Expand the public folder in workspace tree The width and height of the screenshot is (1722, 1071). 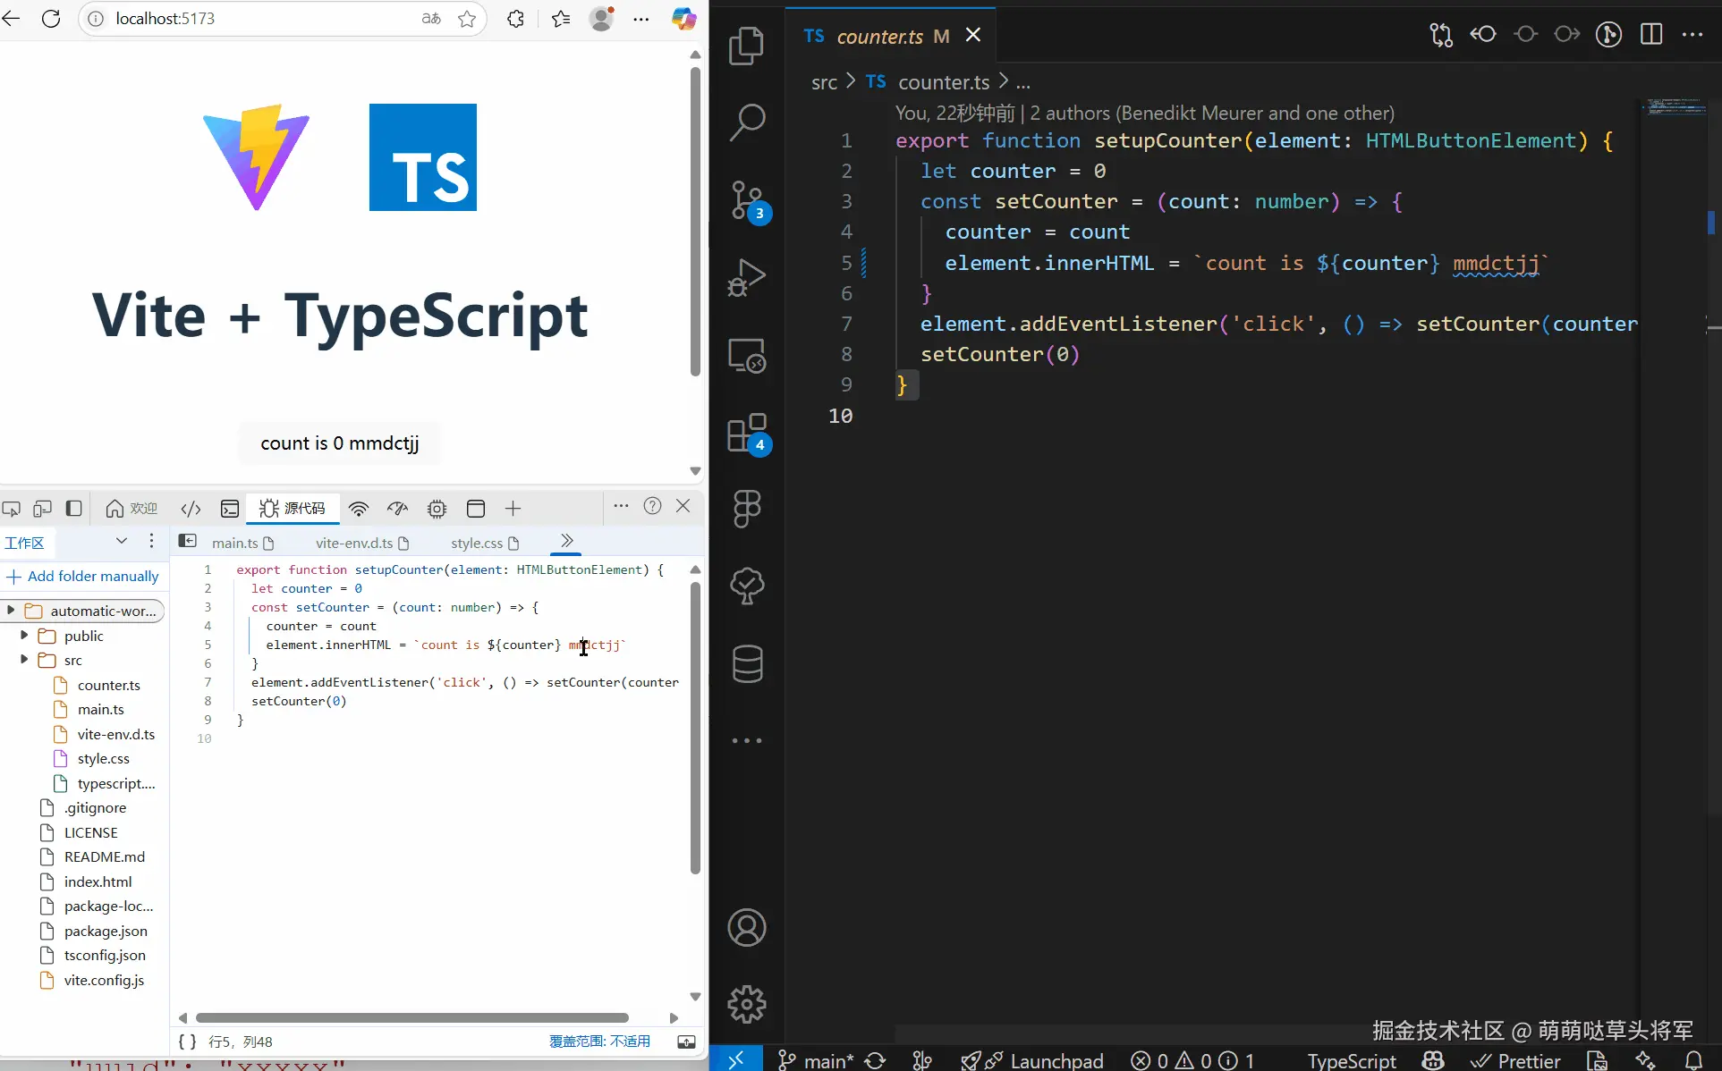(x=24, y=636)
